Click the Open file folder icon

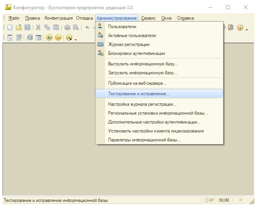coord(19,27)
